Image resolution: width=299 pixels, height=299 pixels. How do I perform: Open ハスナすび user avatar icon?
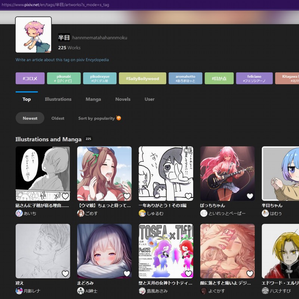point(265,291)
